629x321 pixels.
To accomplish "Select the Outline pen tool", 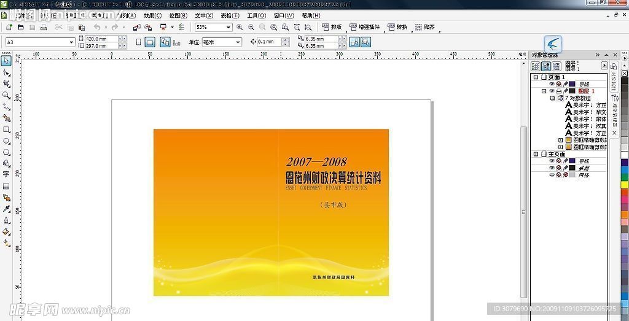I will (6, 220).
